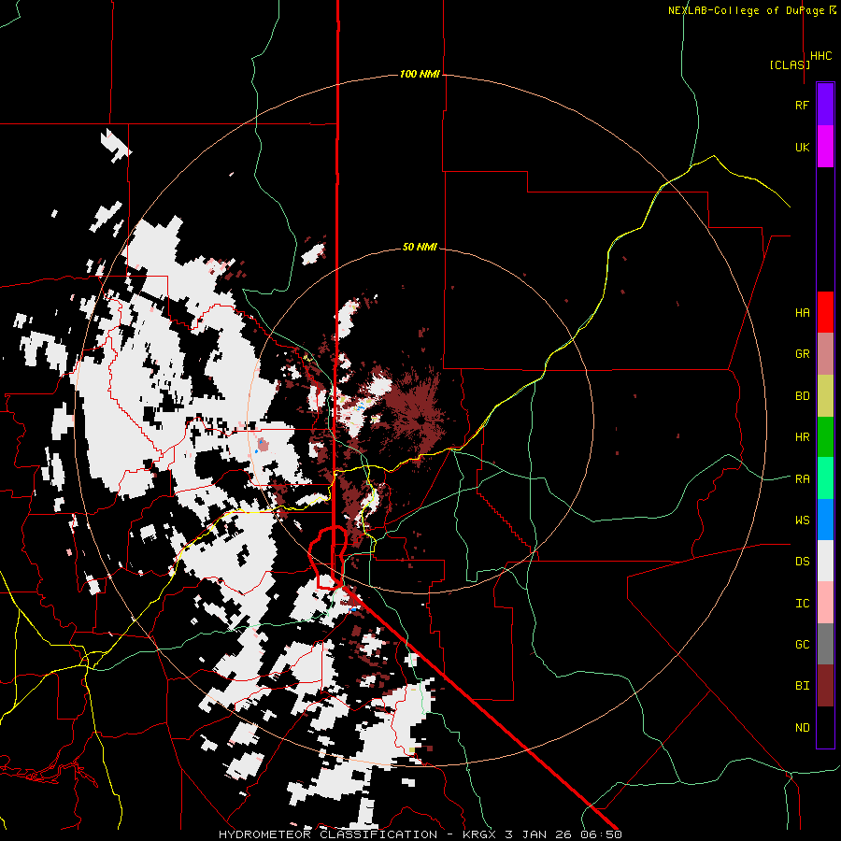
Task: Click the BI brown legend swatch
Action: pos(825,686)
